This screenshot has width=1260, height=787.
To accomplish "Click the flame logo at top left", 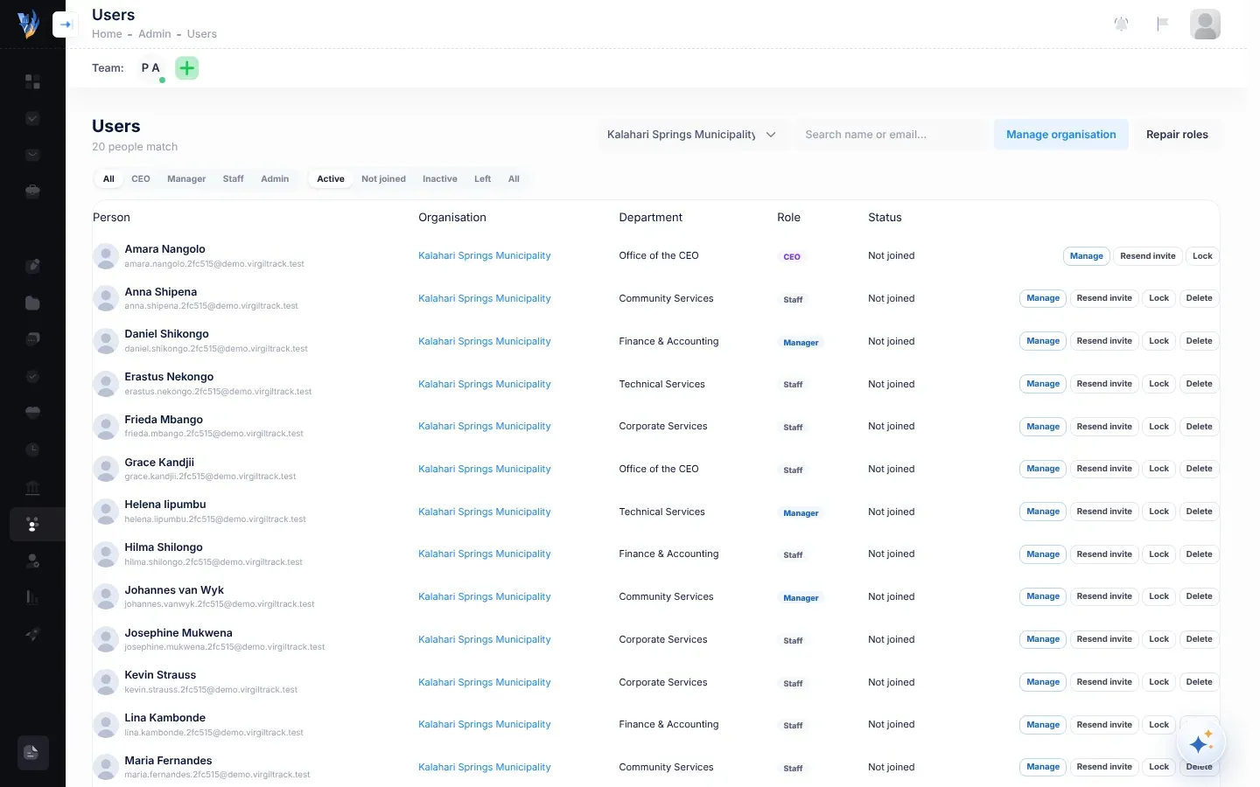I will [29, 24].
